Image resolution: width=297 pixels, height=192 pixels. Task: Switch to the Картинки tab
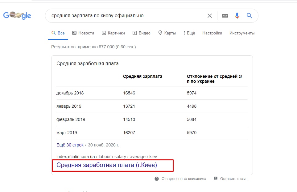coord(113,33)
